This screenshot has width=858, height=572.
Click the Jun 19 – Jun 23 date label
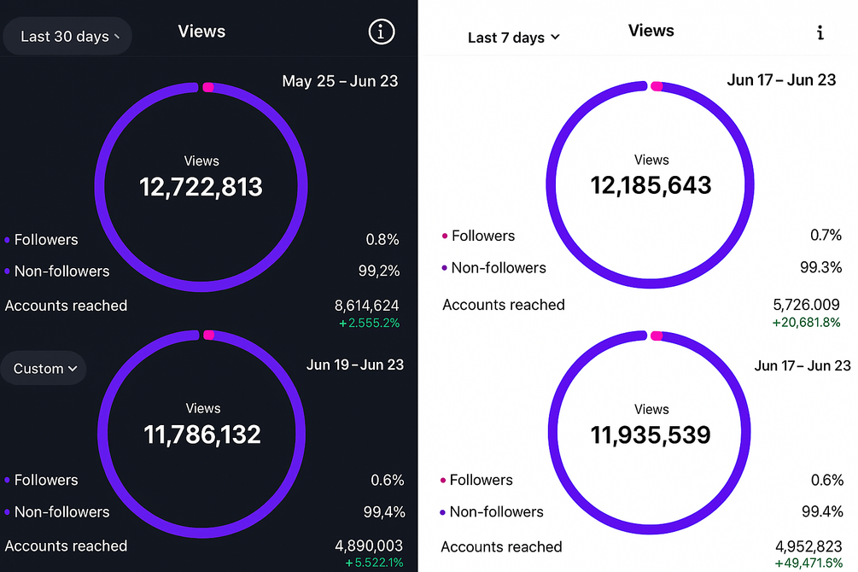point(354,365)
